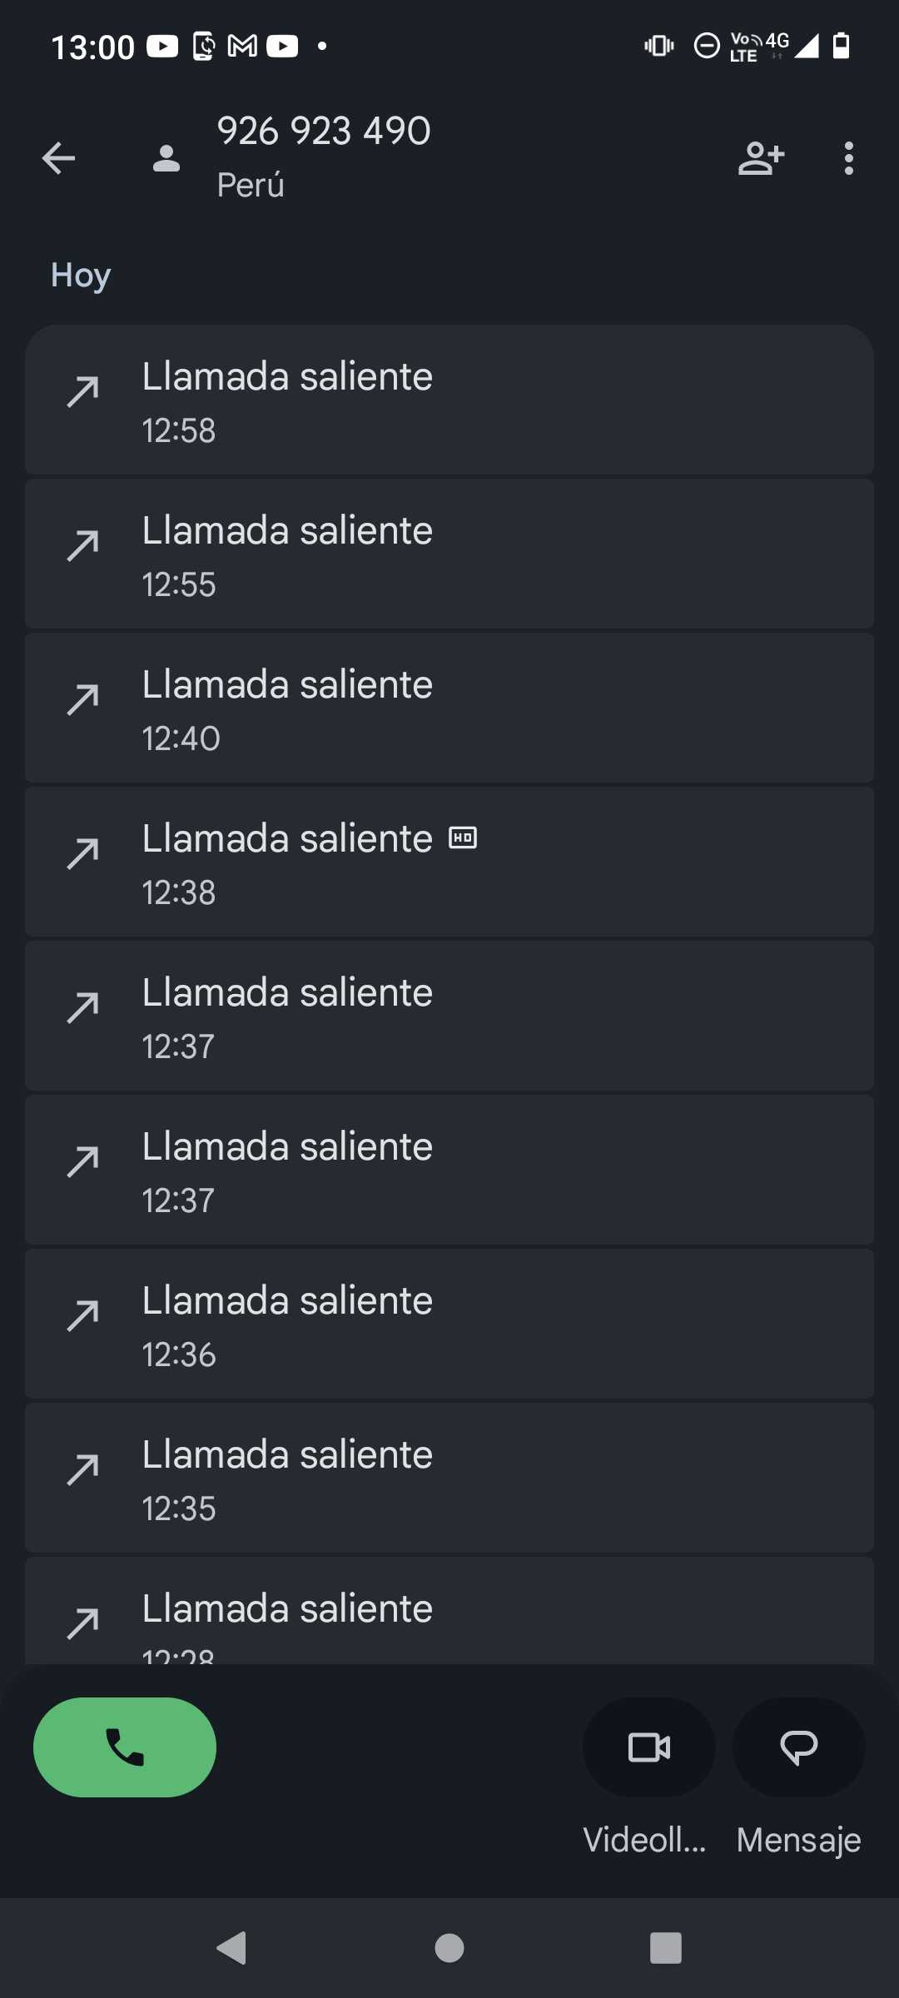Open outgoing call entry at 12:58
The height and width of the screenshot is (1998, 899).
point(449,400)
